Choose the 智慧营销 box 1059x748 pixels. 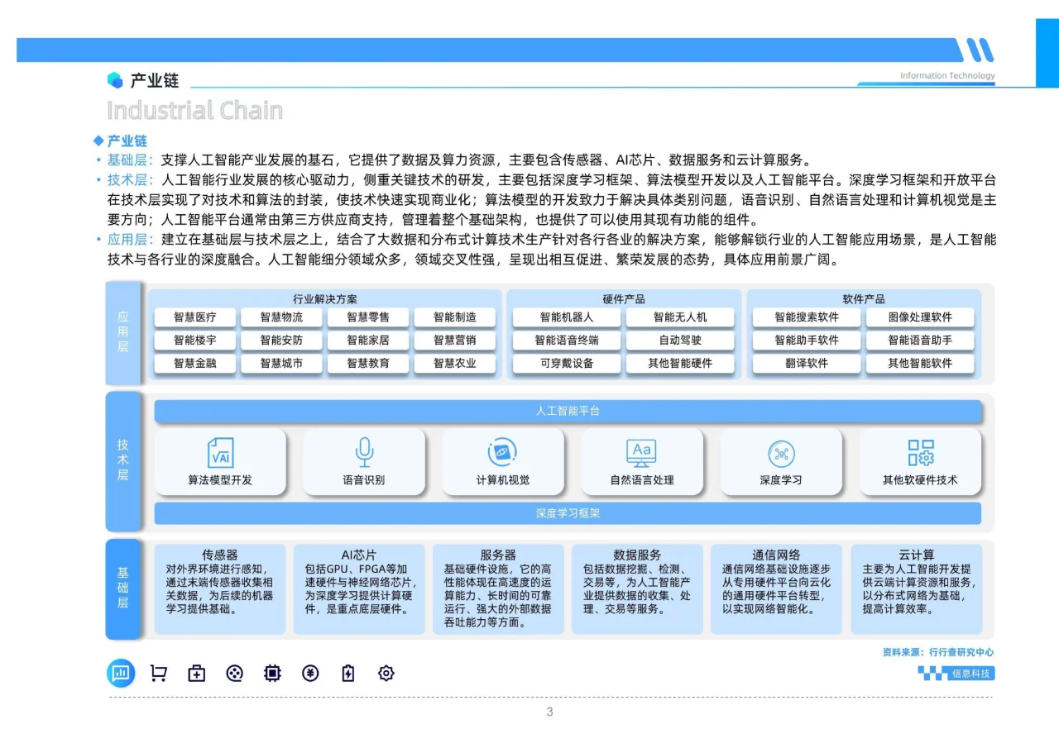point(455,341)
